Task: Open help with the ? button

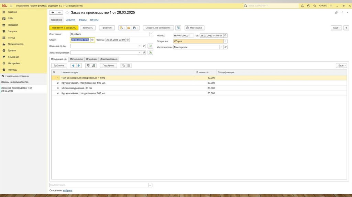Action: click(x=346, y=28)
